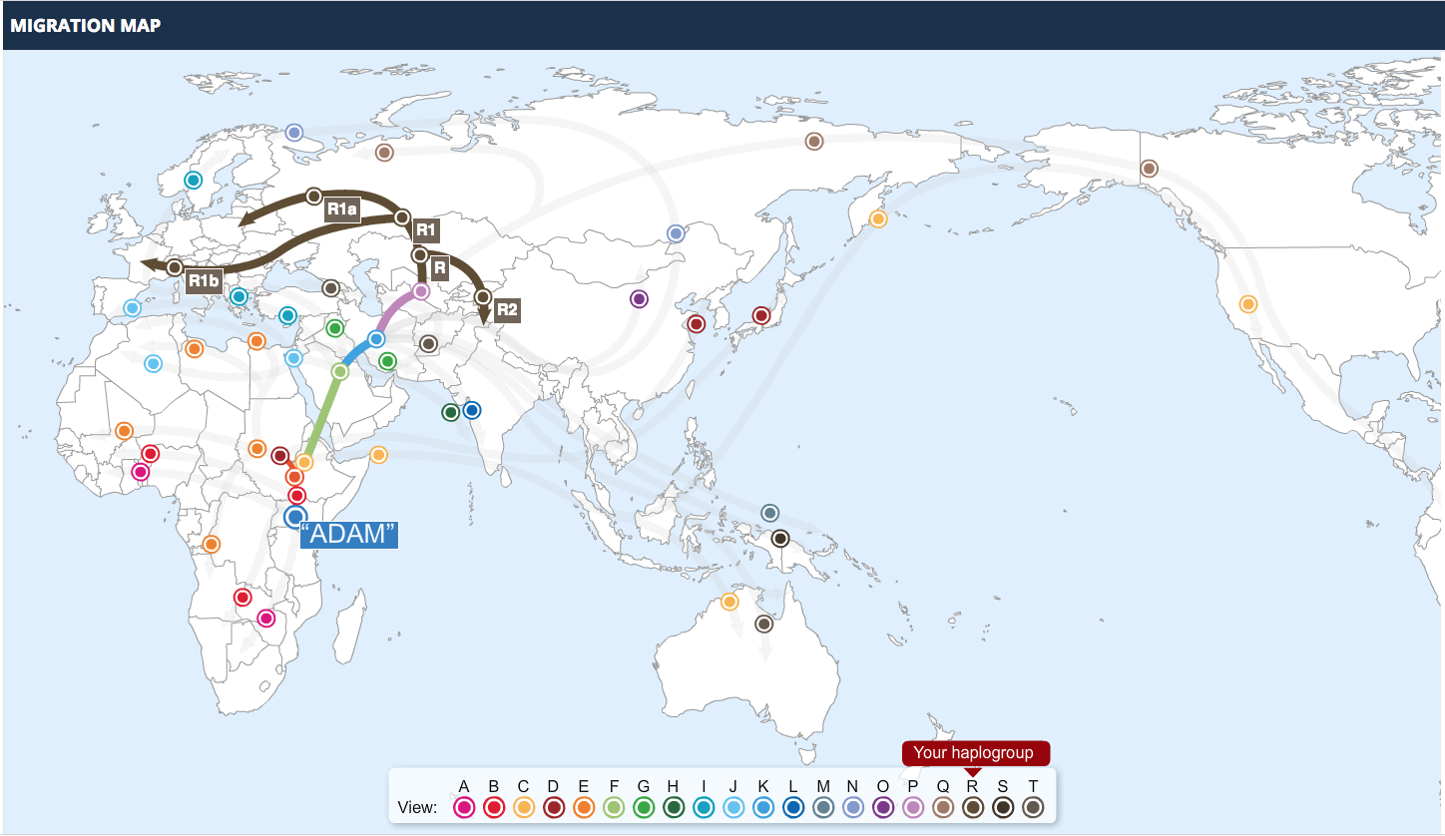The image size is (1445, 836).
Task: Pick the green haplogroup G color swatch
Action: (x=642, y=809)
